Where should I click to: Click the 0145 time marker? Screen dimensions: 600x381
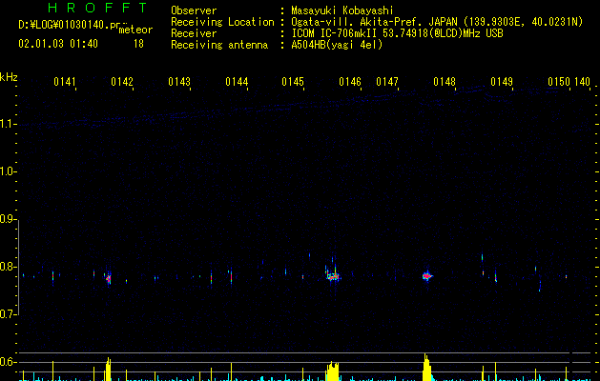coord(293,82)
